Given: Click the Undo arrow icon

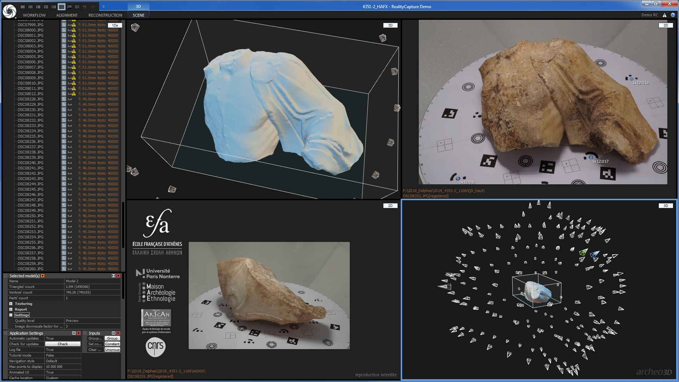Looking at the screenshot, I should click(85, 7).
